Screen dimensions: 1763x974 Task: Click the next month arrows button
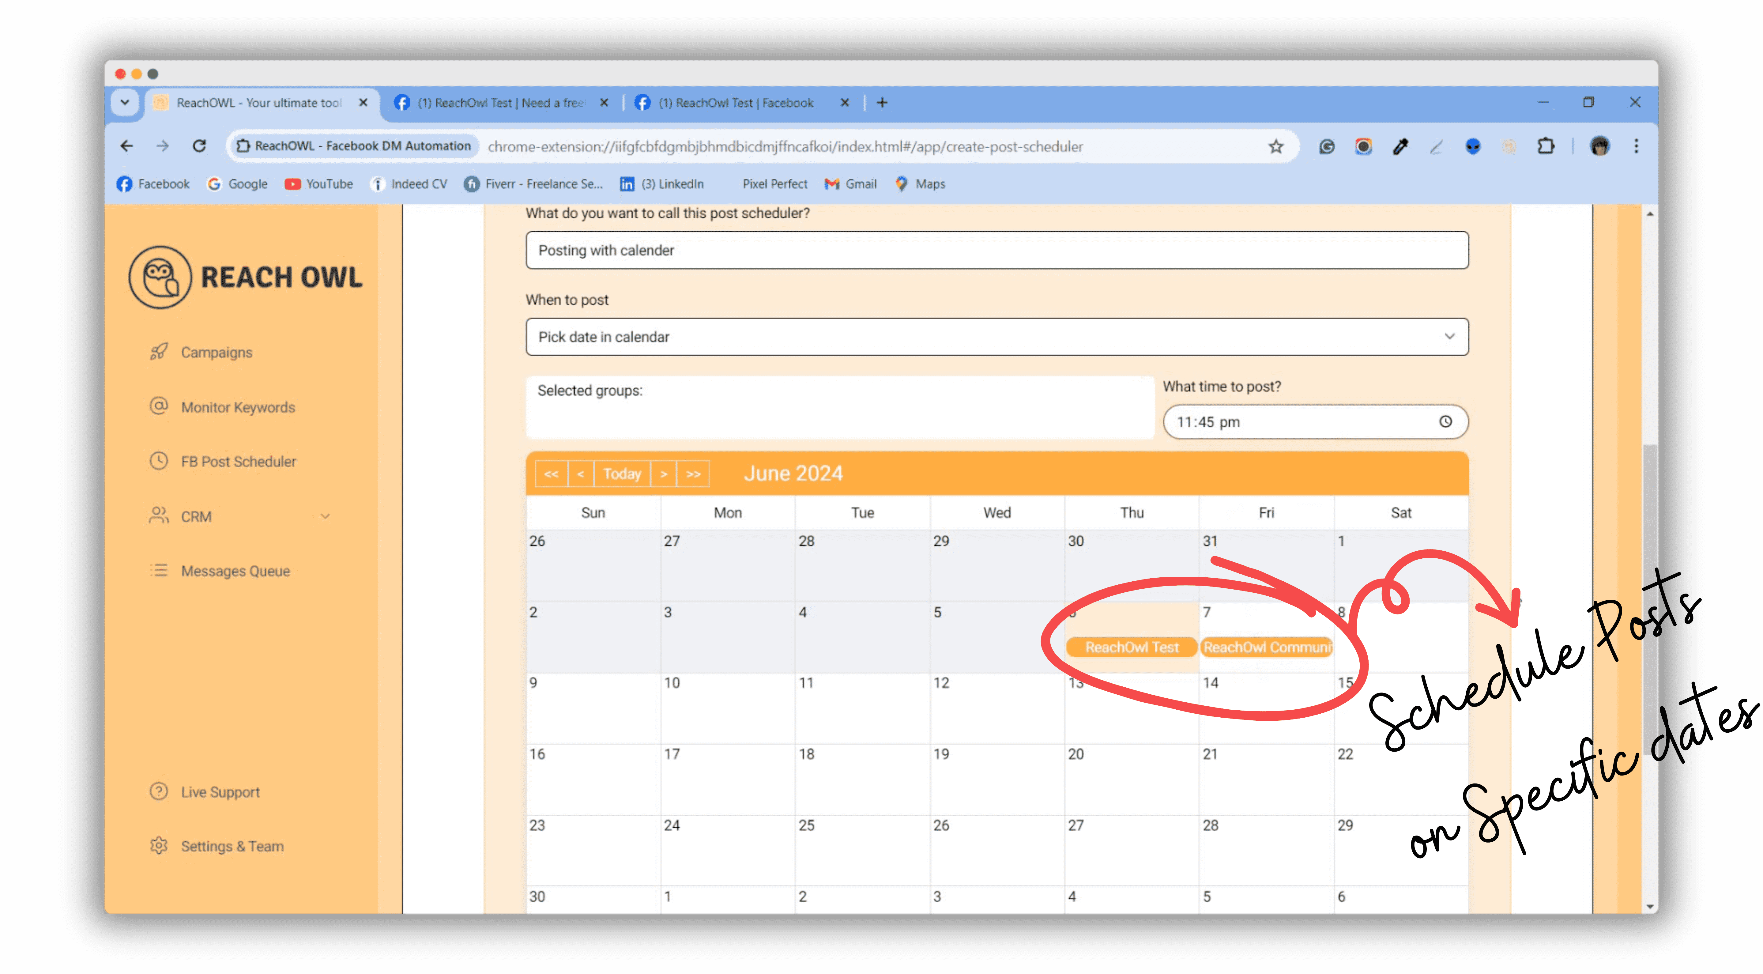tap(693, 473)
